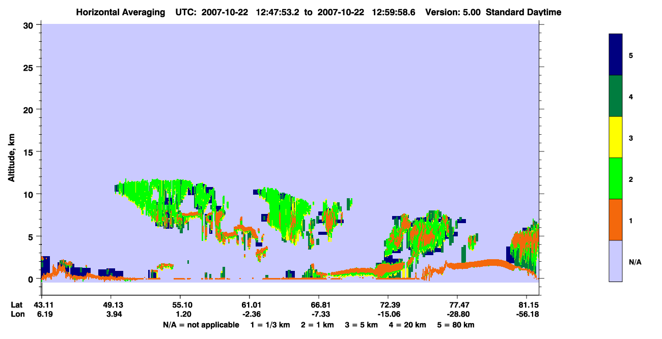Image resolution: width=662 pixels, height=339 pixels.
Task: Click the '4 = 20 km' legend text
Action: pos(408,325)
